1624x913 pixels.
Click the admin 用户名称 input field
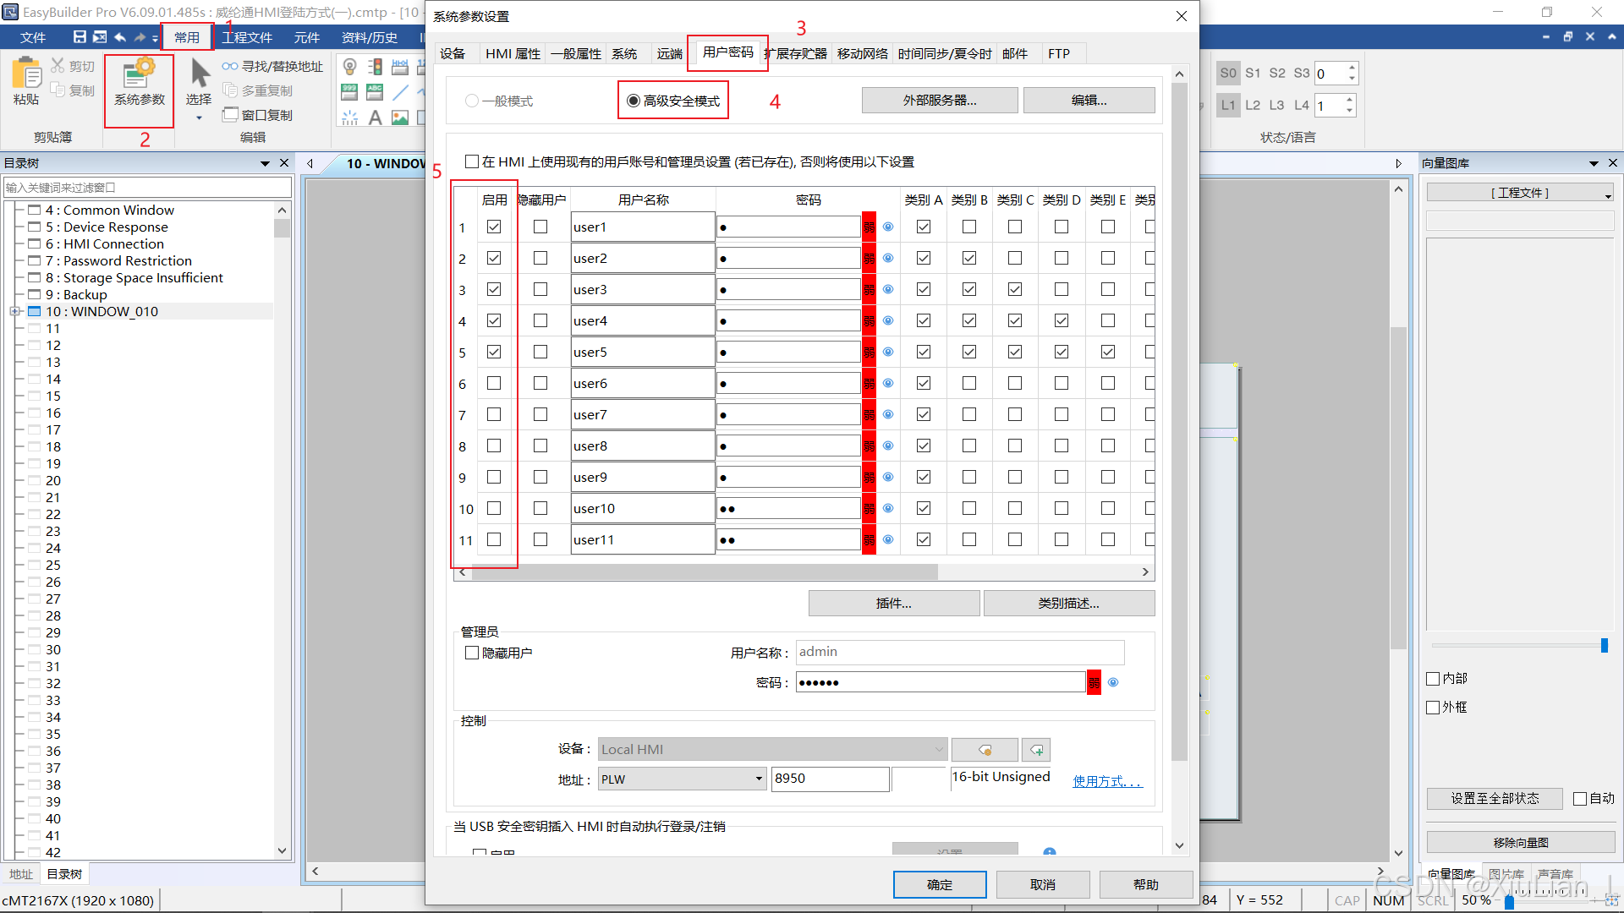(959, 652)
